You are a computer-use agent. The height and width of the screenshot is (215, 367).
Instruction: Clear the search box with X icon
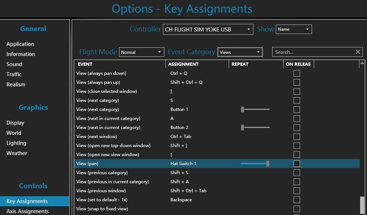pyautogui.click(x=358, y=52)
